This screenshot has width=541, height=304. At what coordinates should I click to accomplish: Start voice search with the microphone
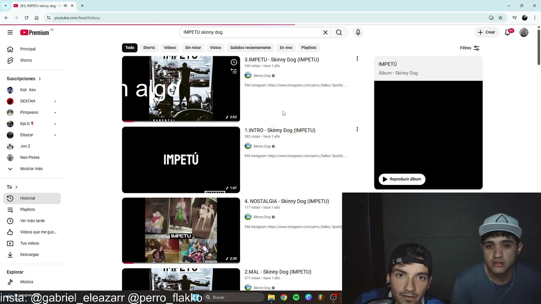pos(358,33)
